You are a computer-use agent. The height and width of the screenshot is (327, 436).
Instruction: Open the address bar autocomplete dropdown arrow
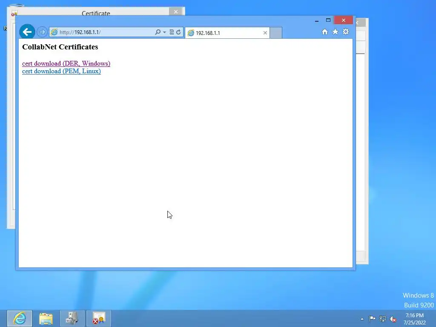tap(164, 32)
